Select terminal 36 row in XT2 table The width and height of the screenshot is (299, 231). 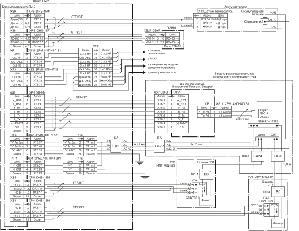95,54
